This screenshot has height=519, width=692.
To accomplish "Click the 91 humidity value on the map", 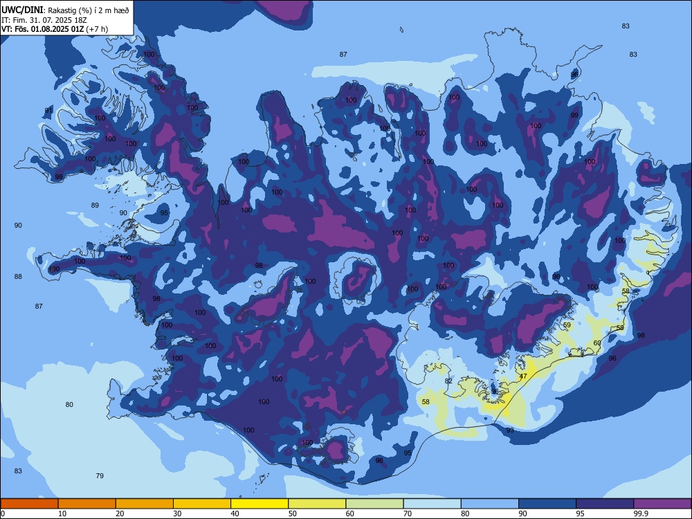I will click(48, 110).
